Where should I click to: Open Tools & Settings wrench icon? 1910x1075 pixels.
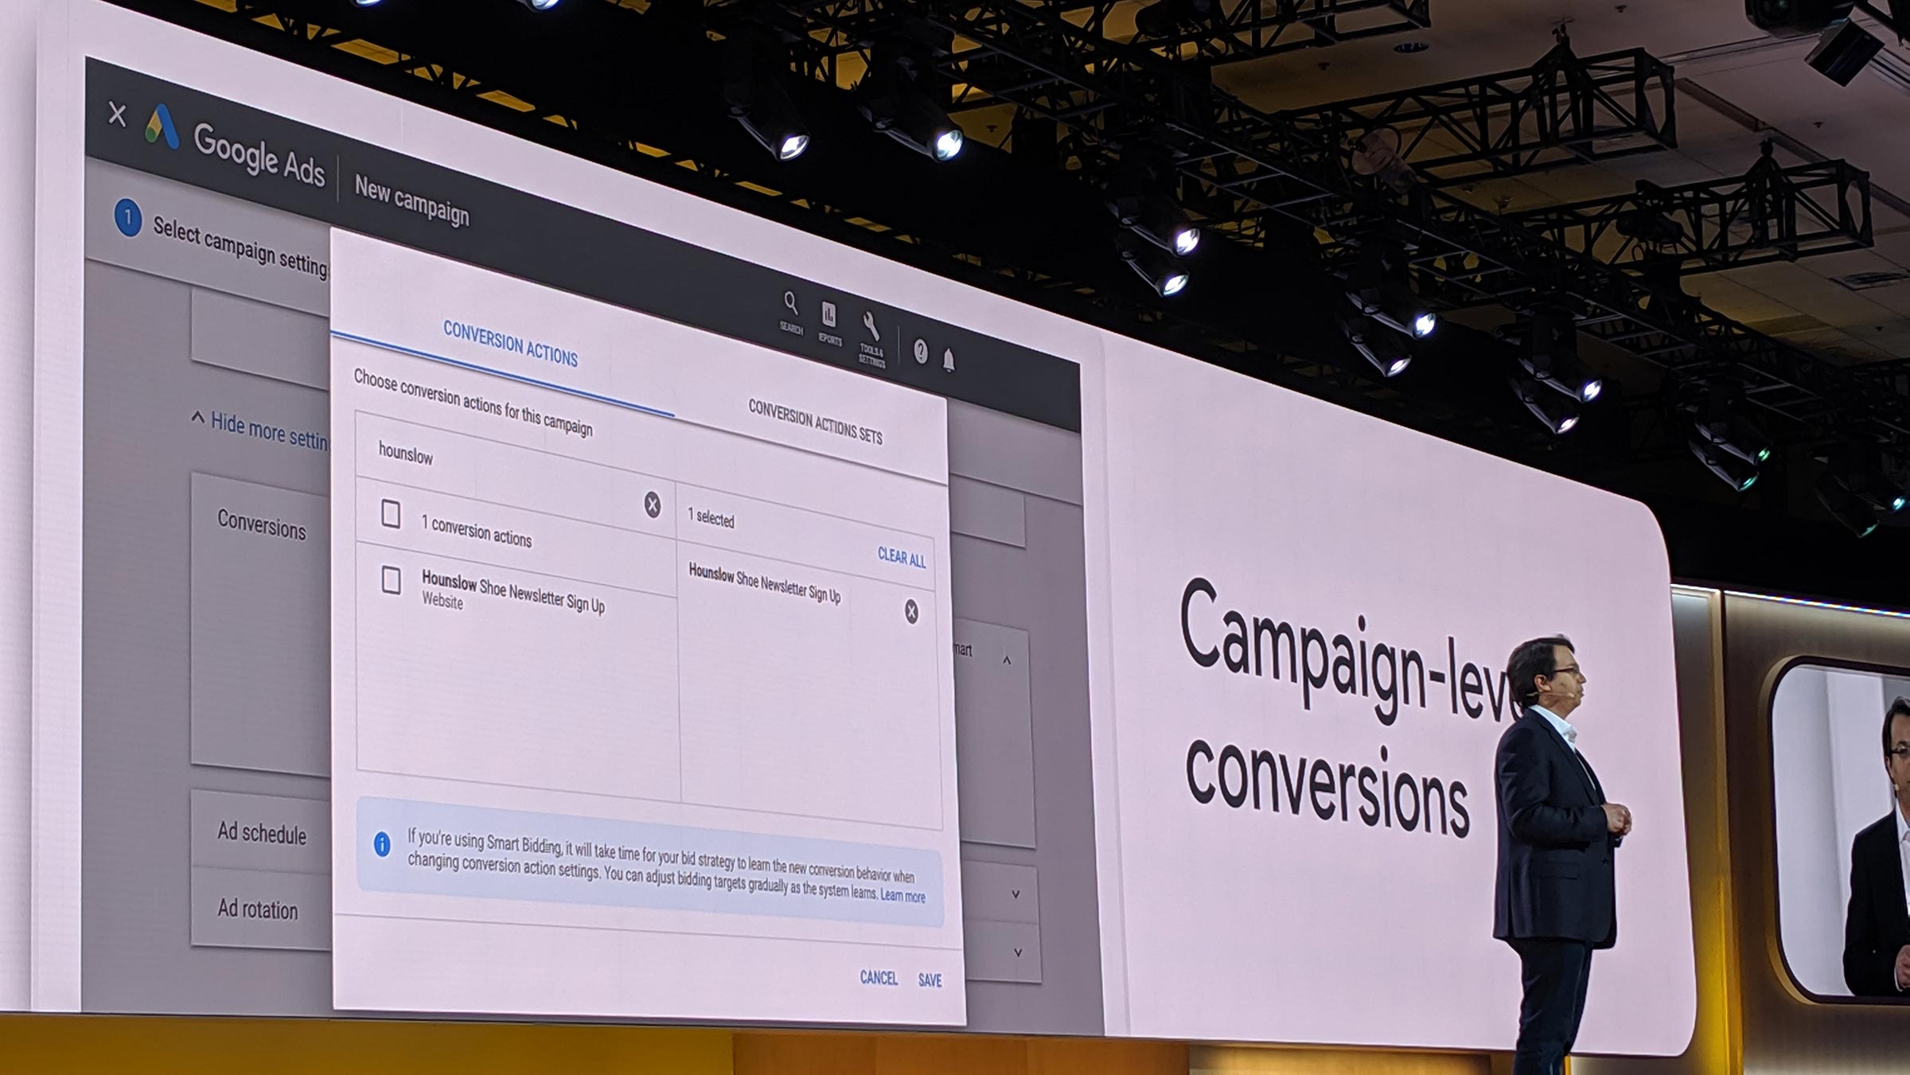(871, 325)
